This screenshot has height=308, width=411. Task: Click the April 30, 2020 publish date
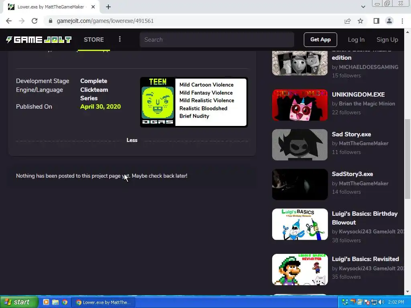tap(100, 107)
